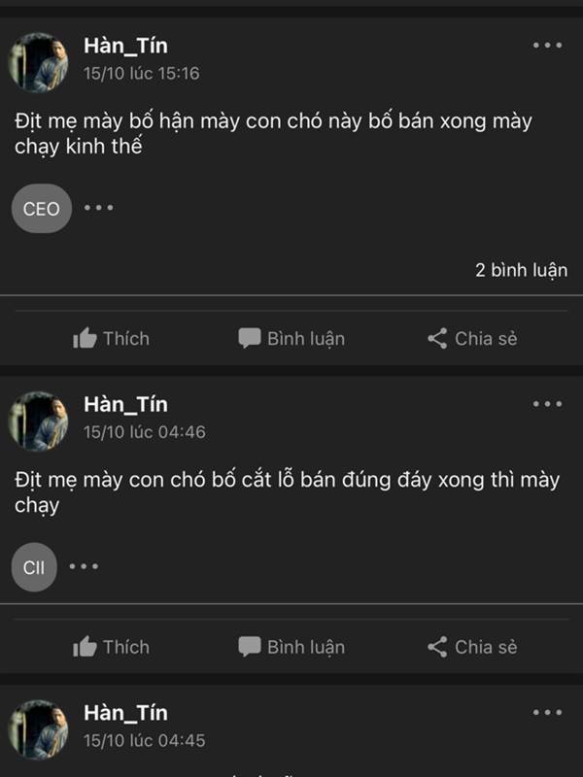583x777 pixels.
Task: Open Hàn_Tín avatar on the 04:45 post
Action: 39,728
